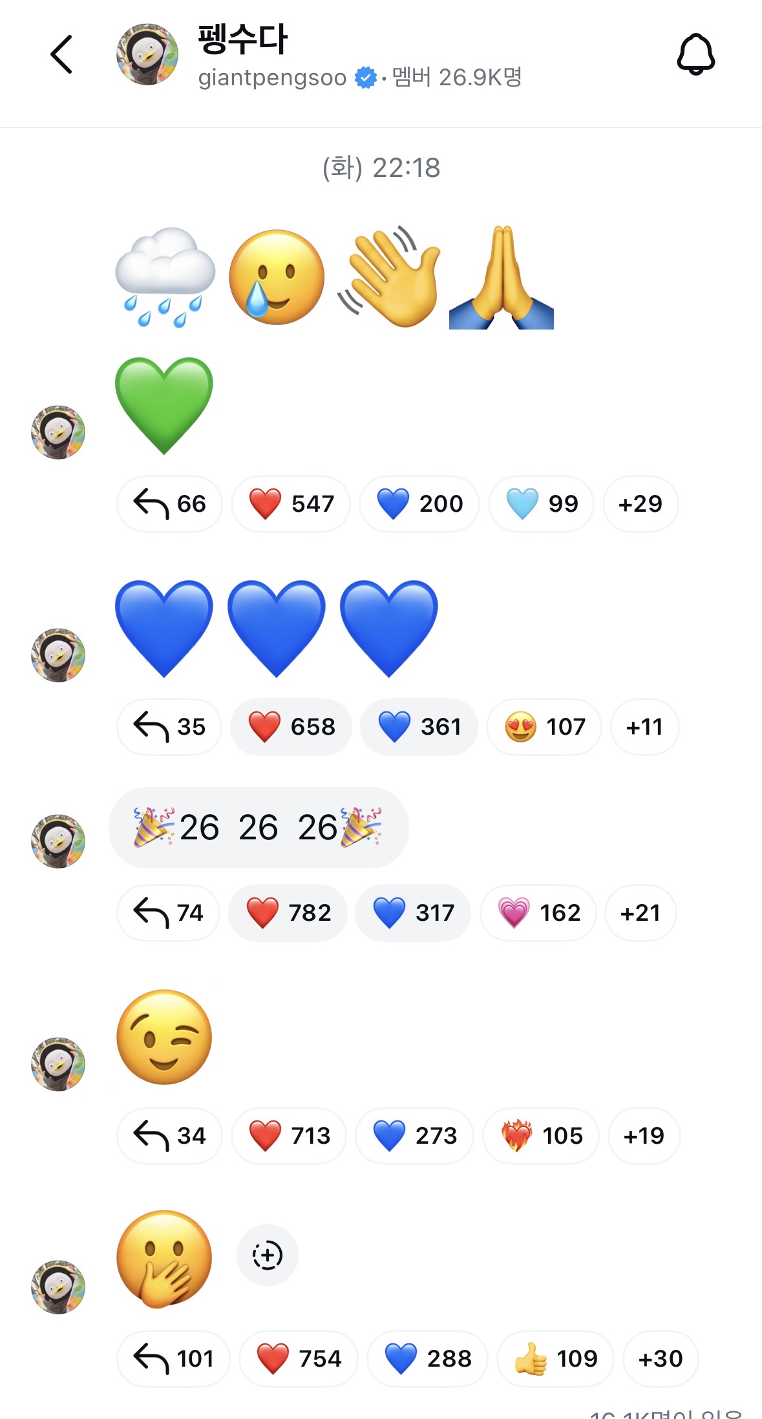Tap the heart-eyes reaction showing 107
Image resolution: width=762 pixels, height=1419 pixels.
click(544, 726)
